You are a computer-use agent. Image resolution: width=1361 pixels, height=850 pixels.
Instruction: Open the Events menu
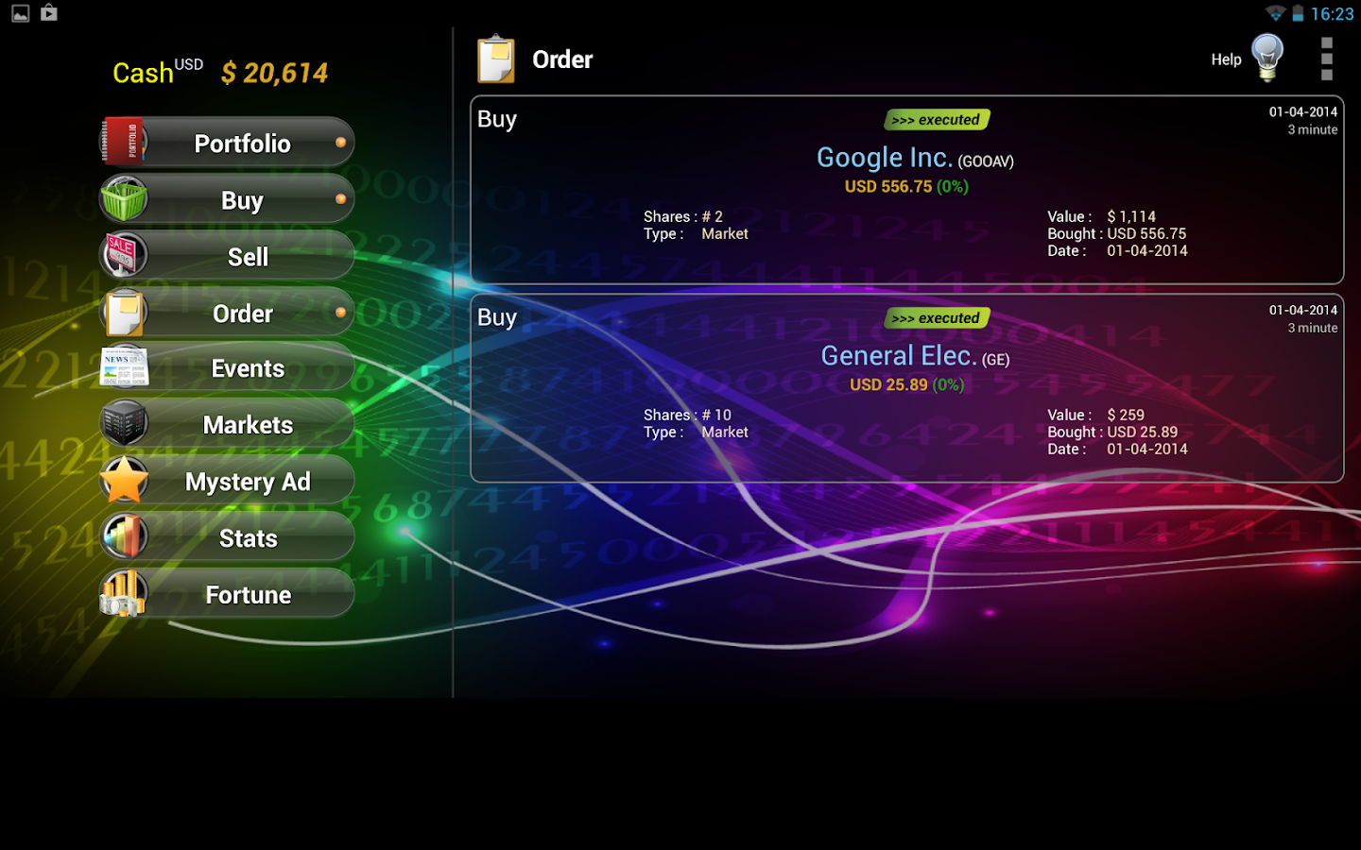pos(227,367)
